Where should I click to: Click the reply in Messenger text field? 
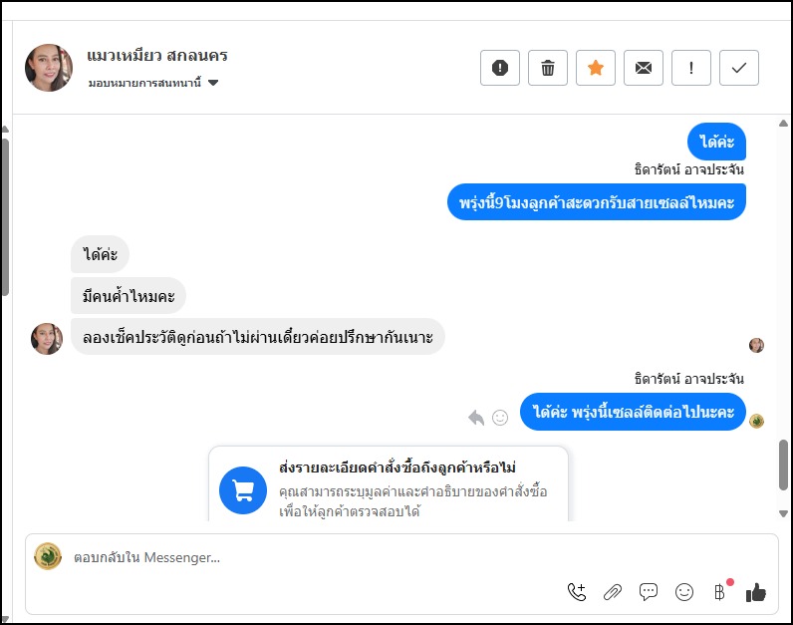click(299, 558)
